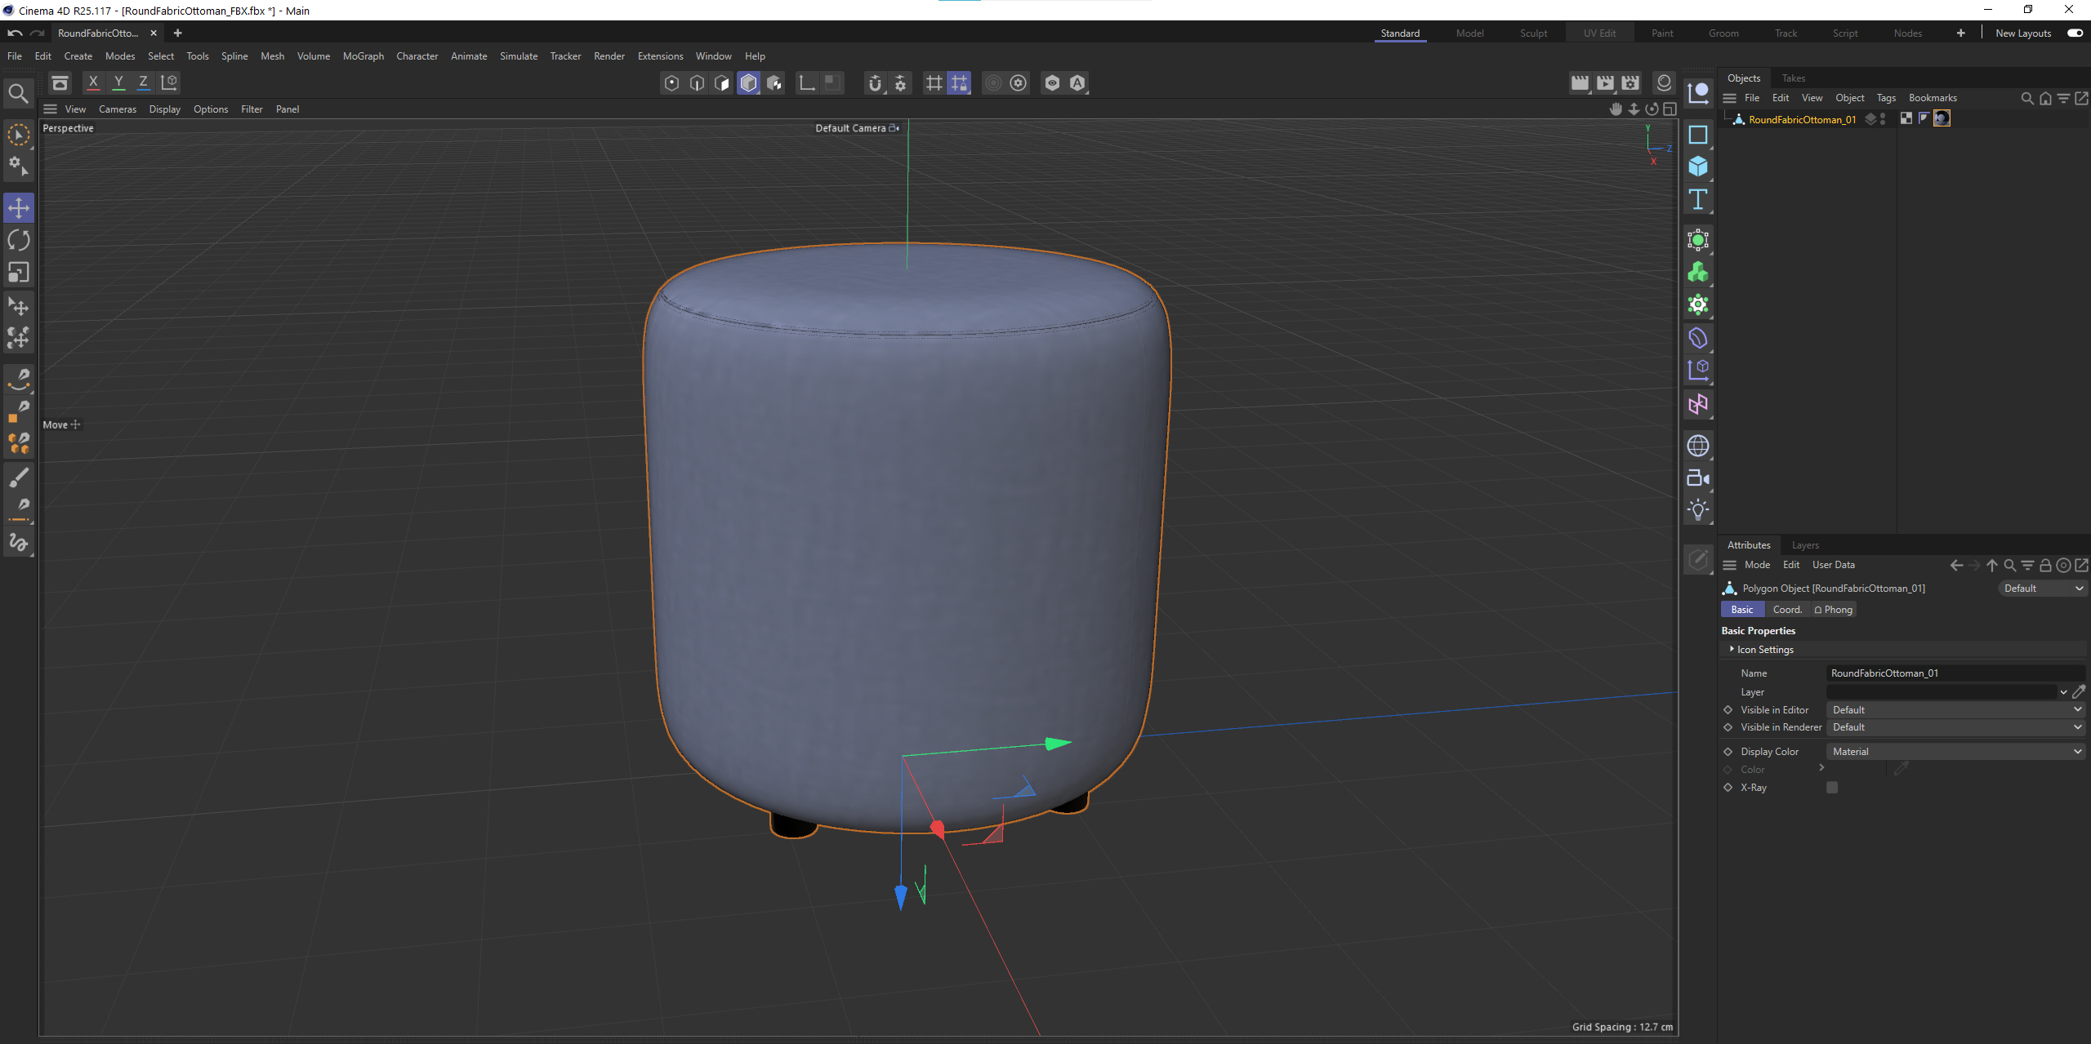Click the Light object icon
The width and height of the screenshot is (2091, 1044).
[x=1698, y=510]
